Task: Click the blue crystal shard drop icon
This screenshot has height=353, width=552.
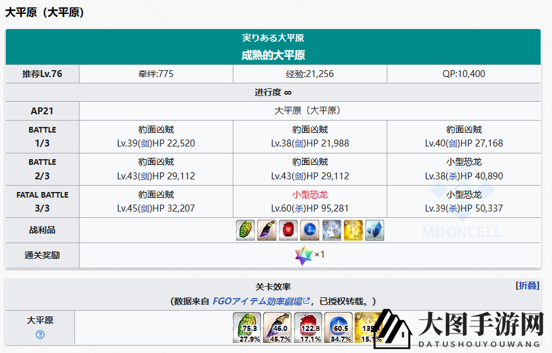Action: point(375,230)
